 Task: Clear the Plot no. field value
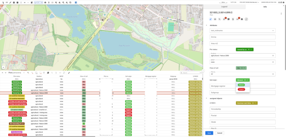(273, 74)
